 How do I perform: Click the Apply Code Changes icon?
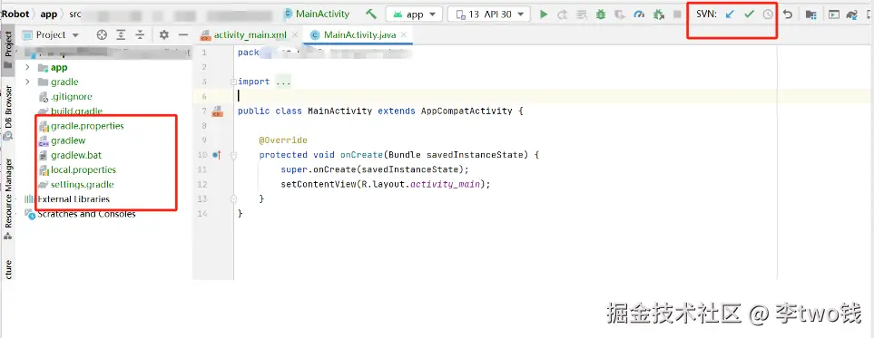(582, 14)
